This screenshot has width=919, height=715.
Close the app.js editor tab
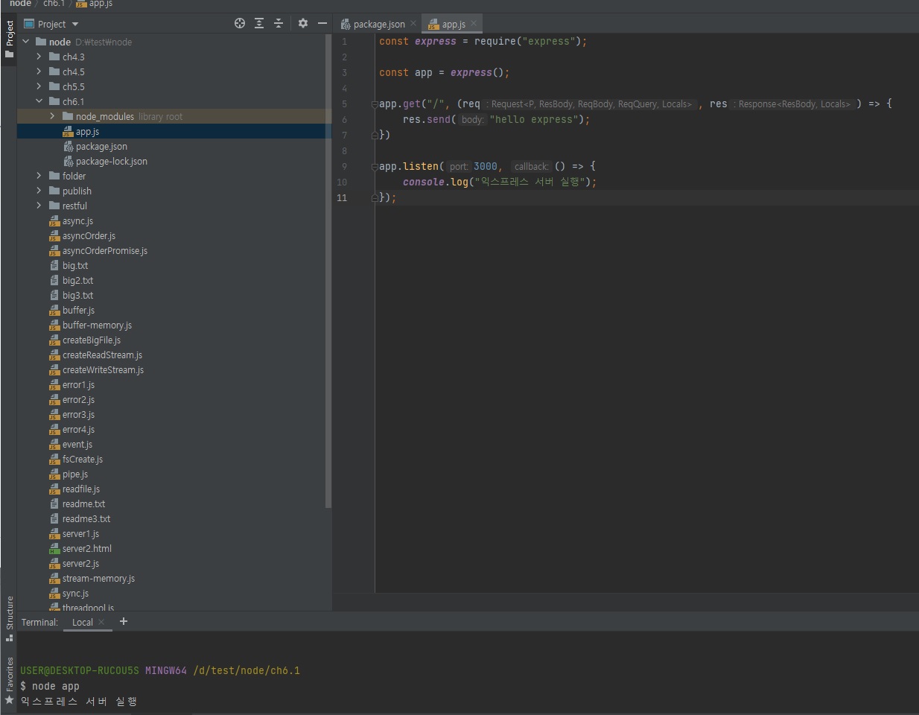point(474,24)
